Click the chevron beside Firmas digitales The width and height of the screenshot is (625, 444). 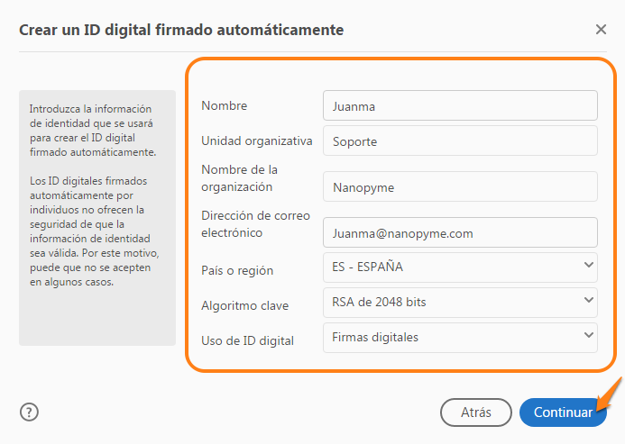point(588,335)
